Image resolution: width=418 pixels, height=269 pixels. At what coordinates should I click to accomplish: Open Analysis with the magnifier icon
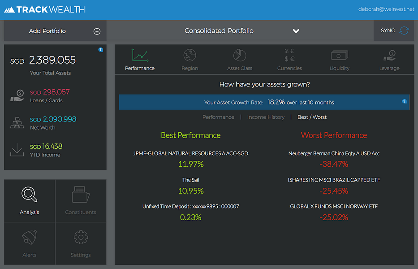[29, 194]
